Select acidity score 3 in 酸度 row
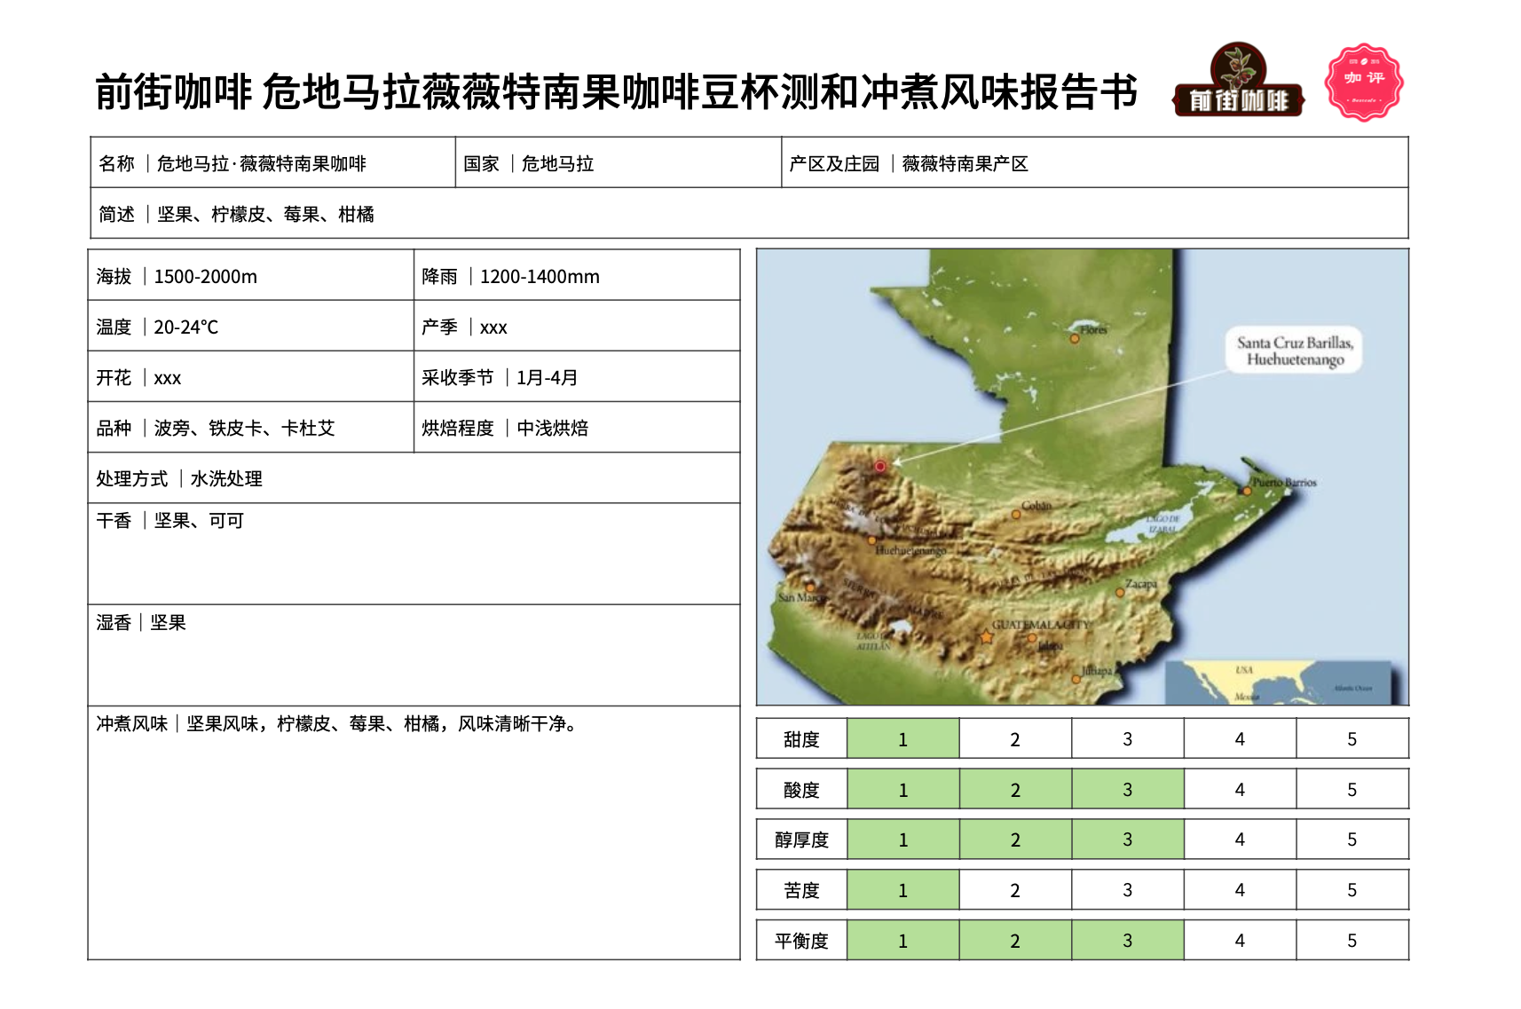1521x1009 pixels. (1127, 789)
